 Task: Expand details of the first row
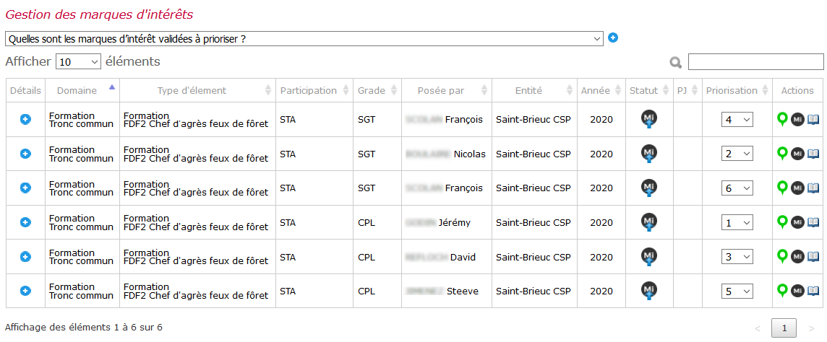(25, 120)
